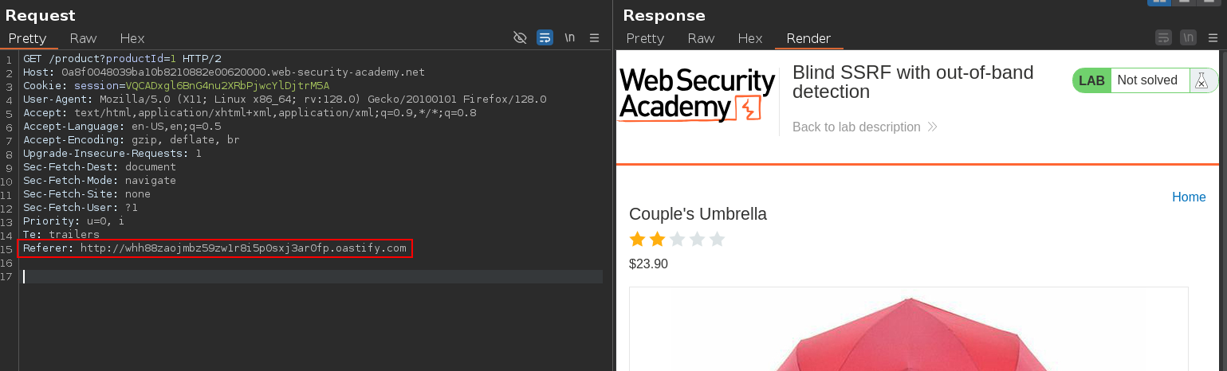Screen dimensions: 1227x371
Task: Click the red umbrella product image
Action: point(908,334)
